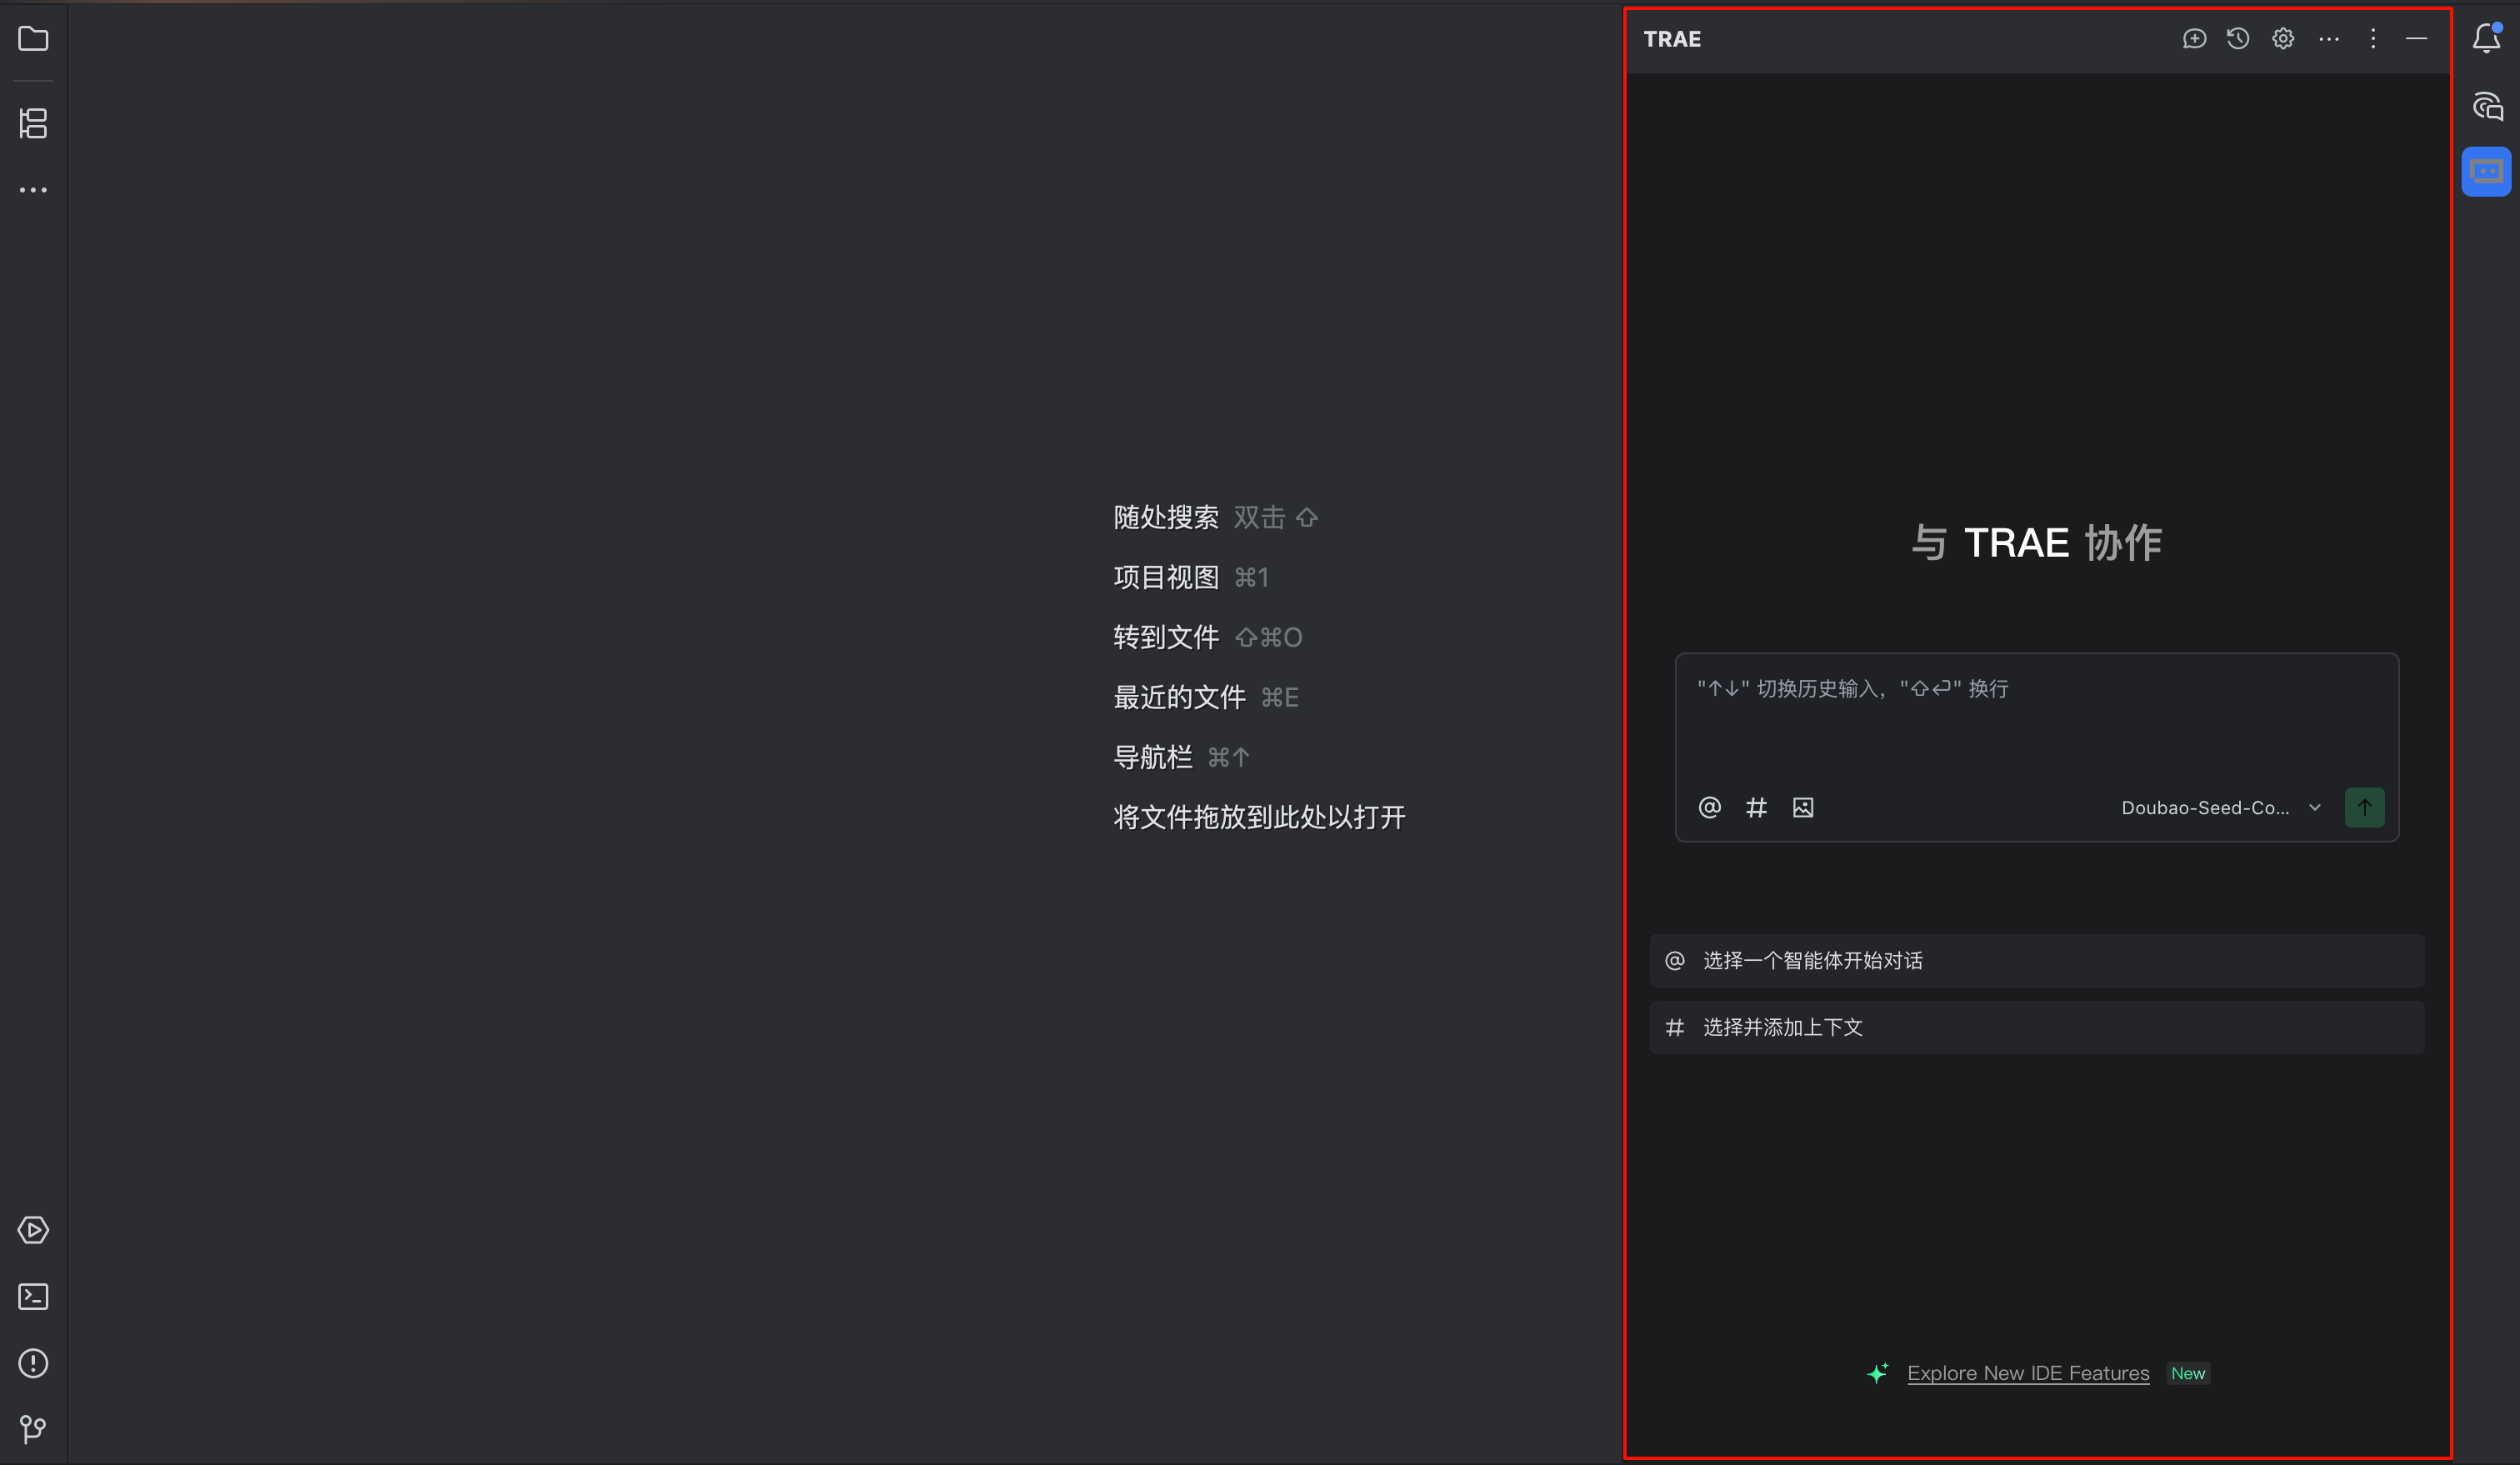2520x1465 pixels.
Task: Open the Terminal tool window
Action: (33, 1297)
